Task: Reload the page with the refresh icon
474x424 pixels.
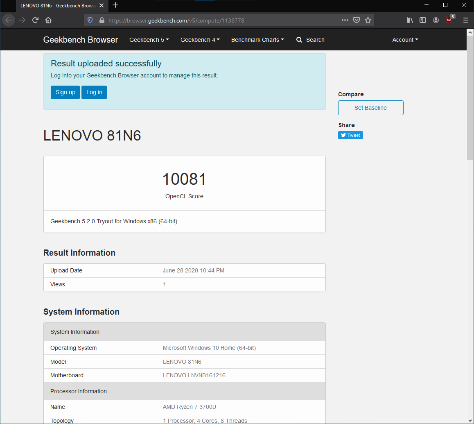Action: coord(35,20)
